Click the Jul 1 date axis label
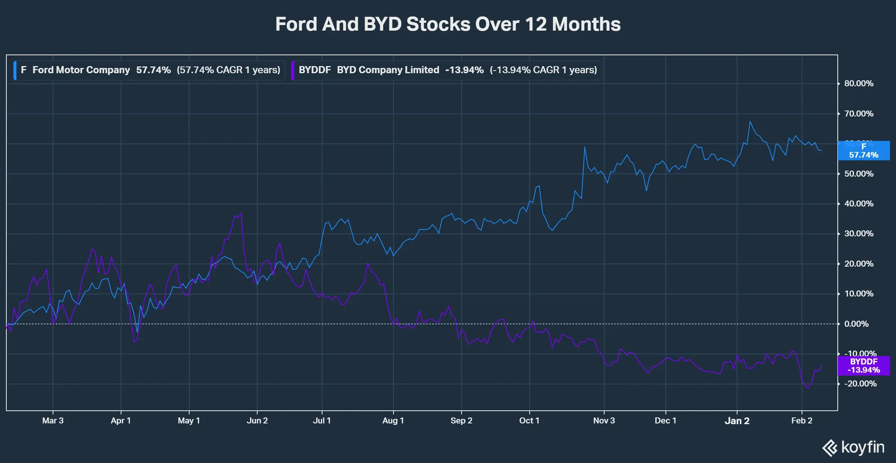 tap(322, 420)
